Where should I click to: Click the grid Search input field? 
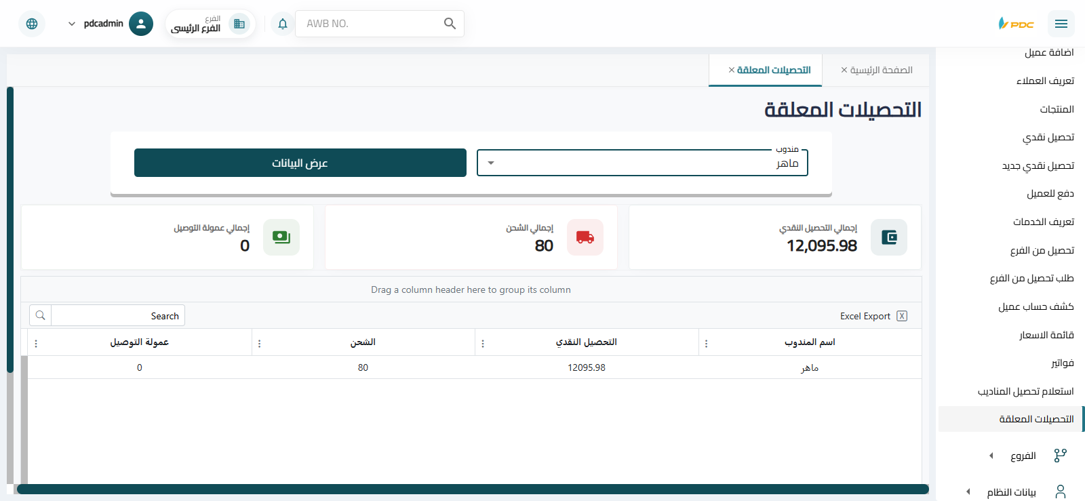118,315
